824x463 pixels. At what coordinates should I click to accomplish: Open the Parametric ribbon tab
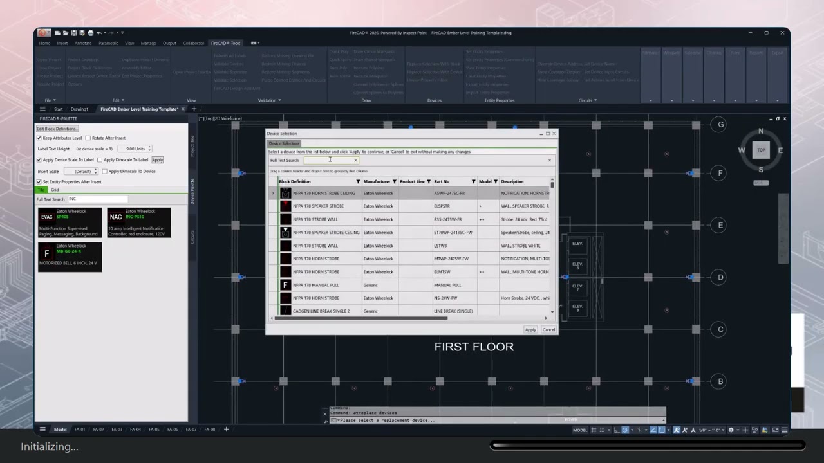108,43
